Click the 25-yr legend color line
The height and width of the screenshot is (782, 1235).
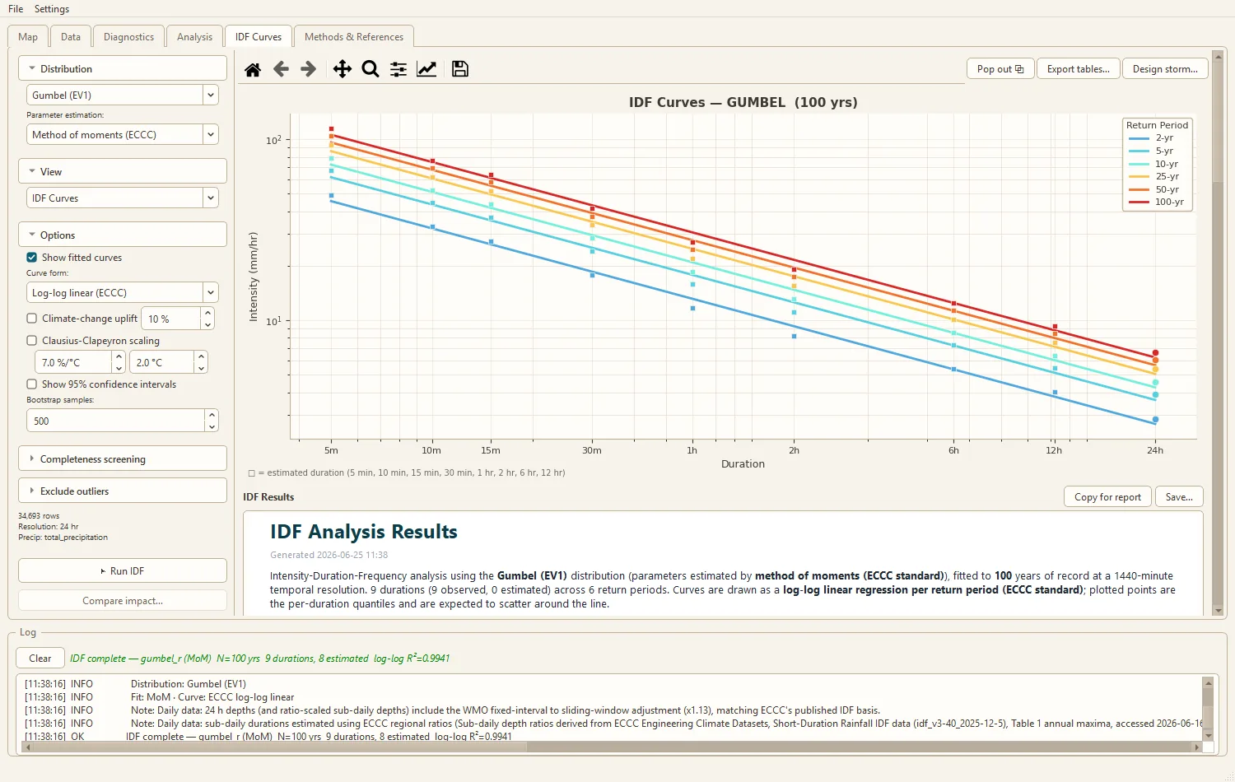[x=1139, y=177]
